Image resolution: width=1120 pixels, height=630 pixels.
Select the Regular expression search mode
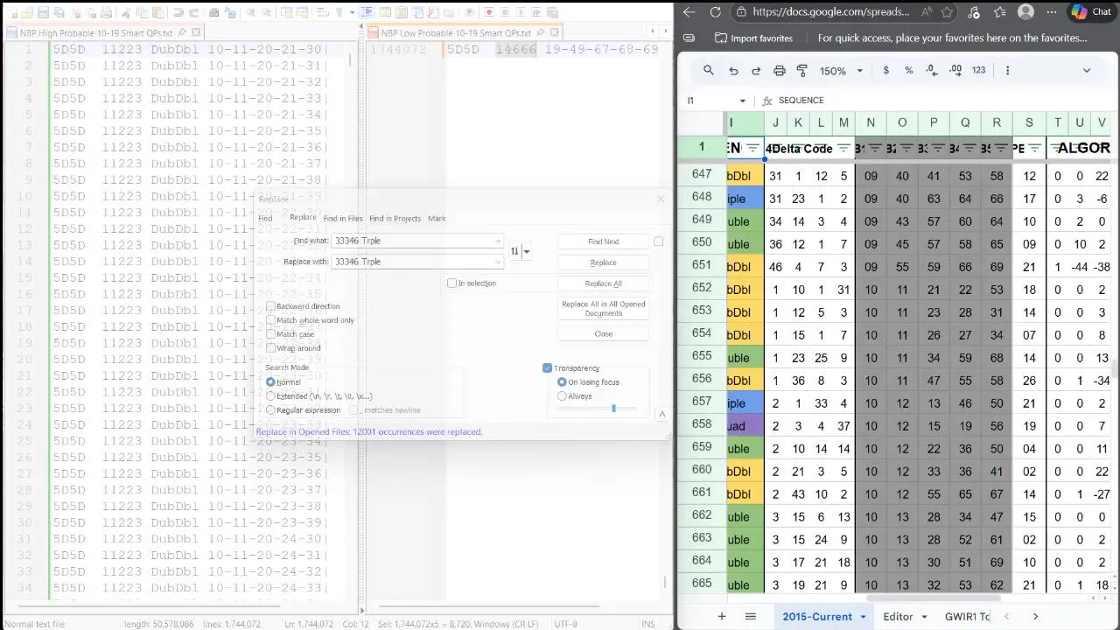pos(270,410)
